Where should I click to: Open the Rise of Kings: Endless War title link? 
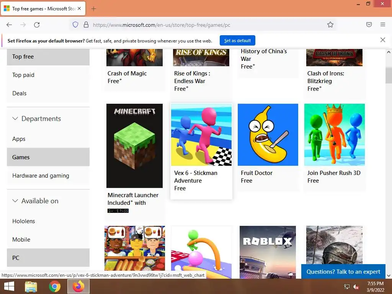tap(192, 77)
